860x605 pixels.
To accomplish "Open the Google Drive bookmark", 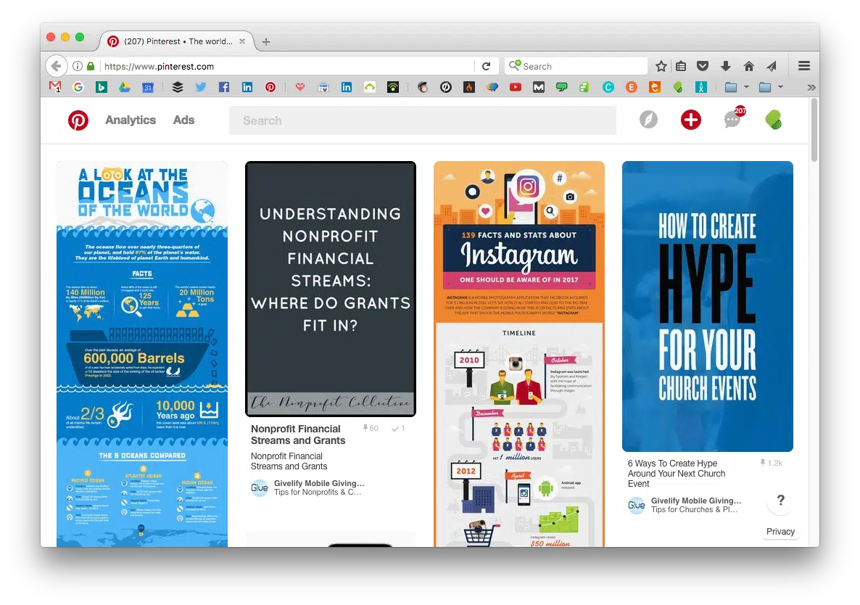I will click(x=125, y=86).
